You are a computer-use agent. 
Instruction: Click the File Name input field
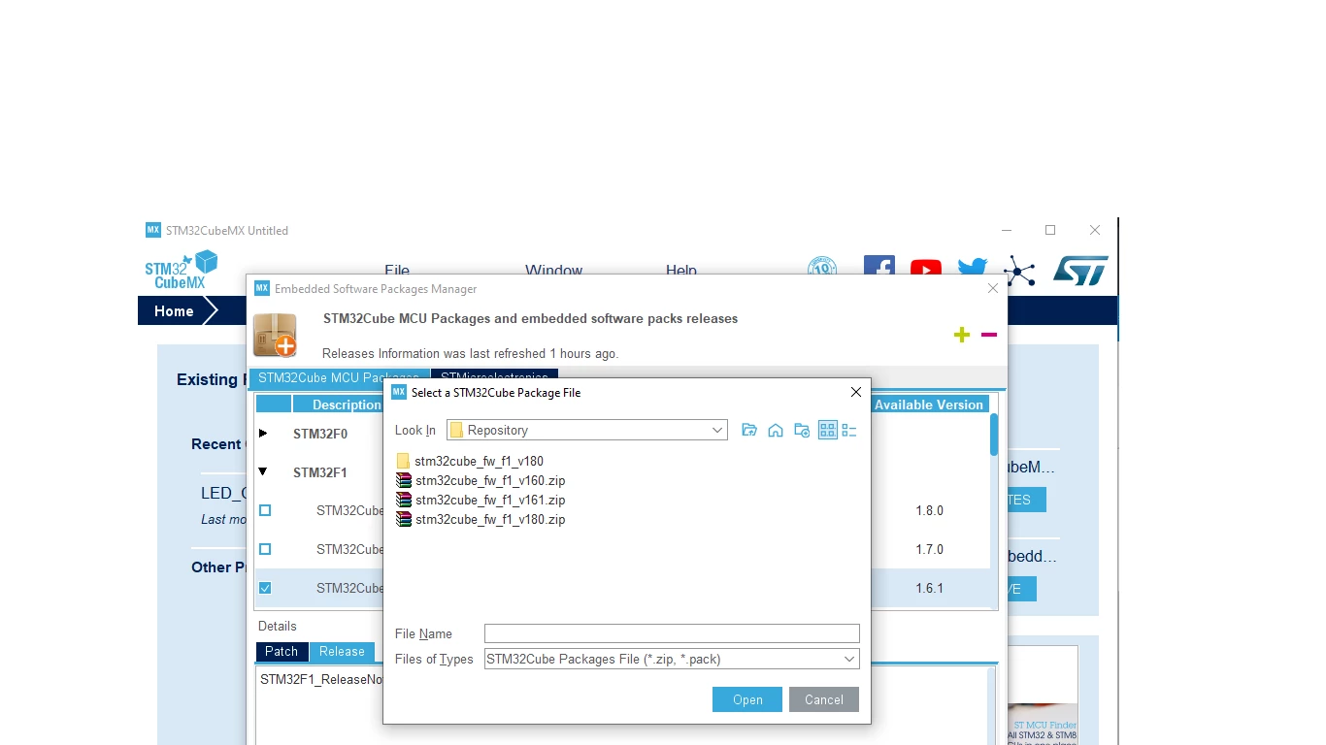point(672,633)
